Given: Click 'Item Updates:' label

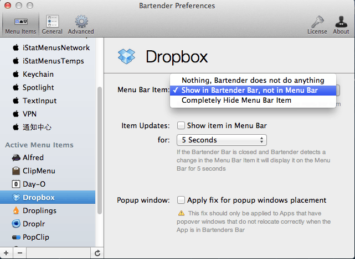Looking at the screenshot, I should coord(146,125).
